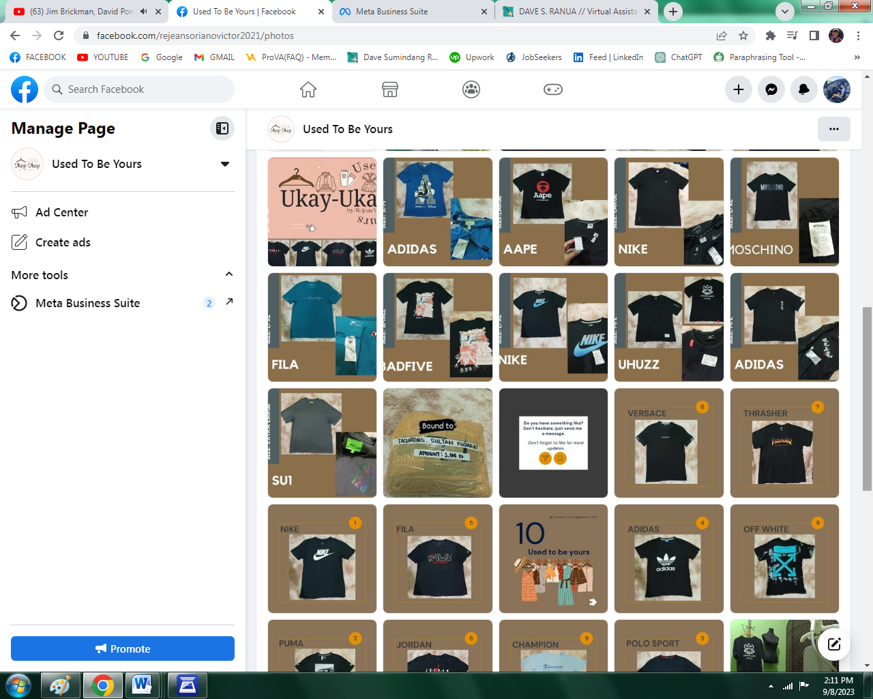Viewport: 873px width, 699px height.
Task: Click the Used To Be Yours header avatar
Action: click(x=281, y=129)
